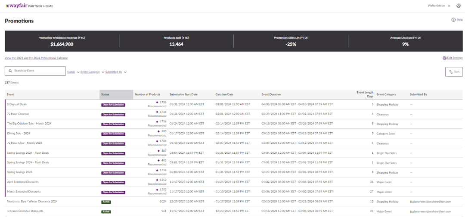Click the Event Duration column header

pos(271,94)
